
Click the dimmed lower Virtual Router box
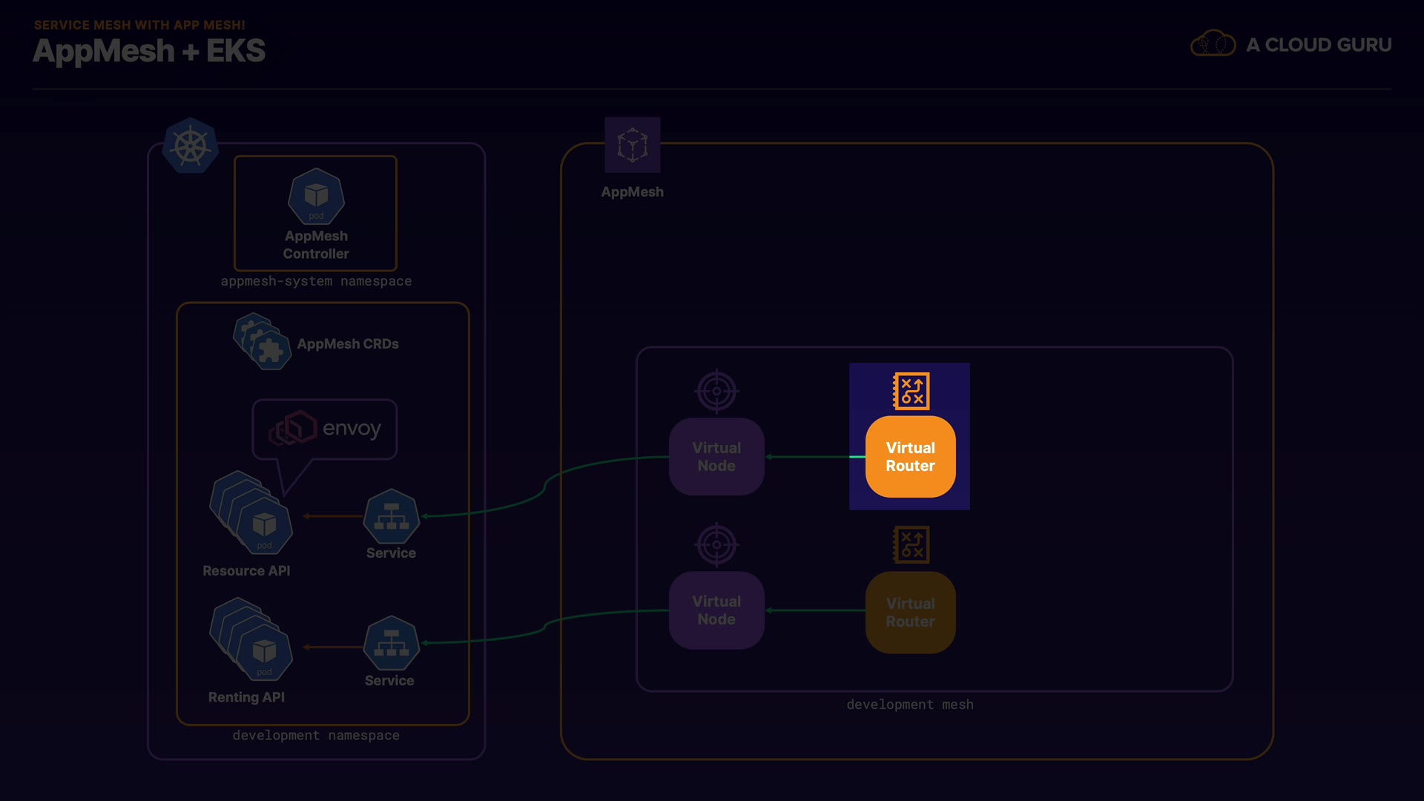[910, 613]
